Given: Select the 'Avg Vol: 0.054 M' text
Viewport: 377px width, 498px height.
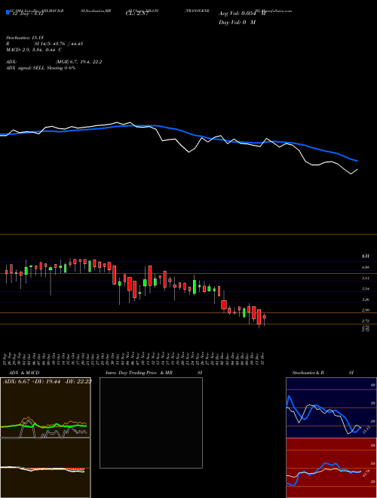Looking at the screenshot, I should [242, 14].
